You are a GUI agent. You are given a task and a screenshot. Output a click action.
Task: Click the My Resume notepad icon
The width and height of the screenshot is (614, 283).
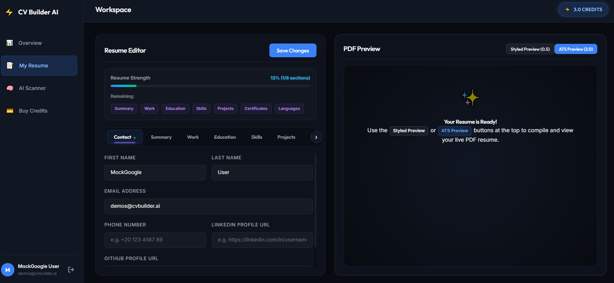10,65
